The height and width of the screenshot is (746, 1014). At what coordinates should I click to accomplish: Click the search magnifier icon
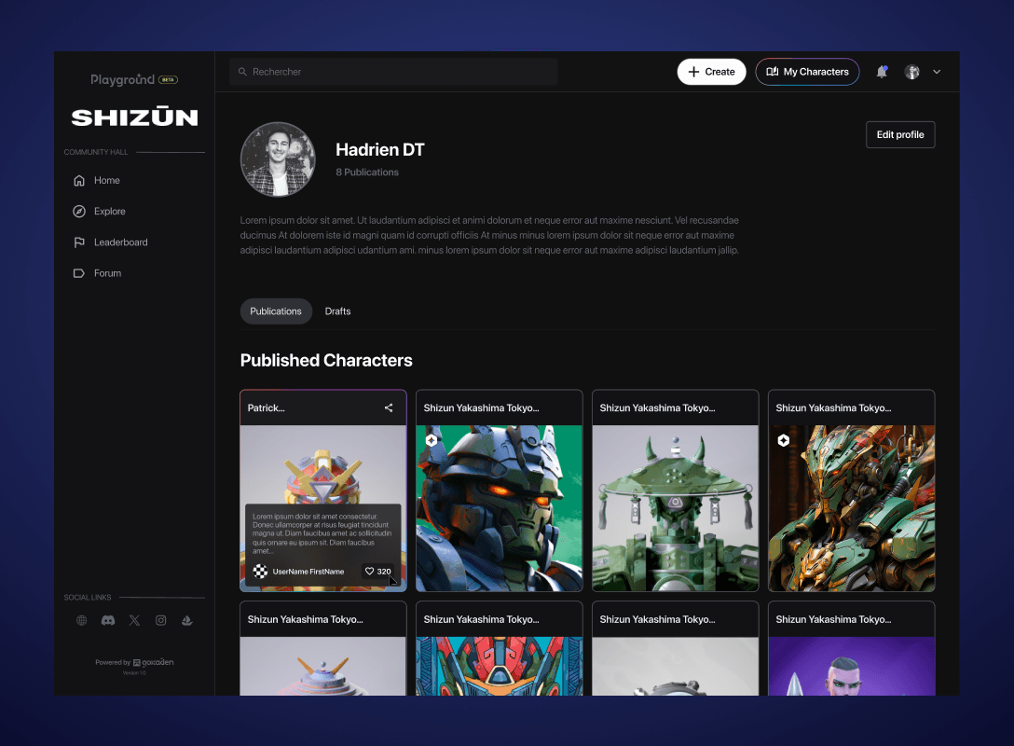[x=242, y=72]
